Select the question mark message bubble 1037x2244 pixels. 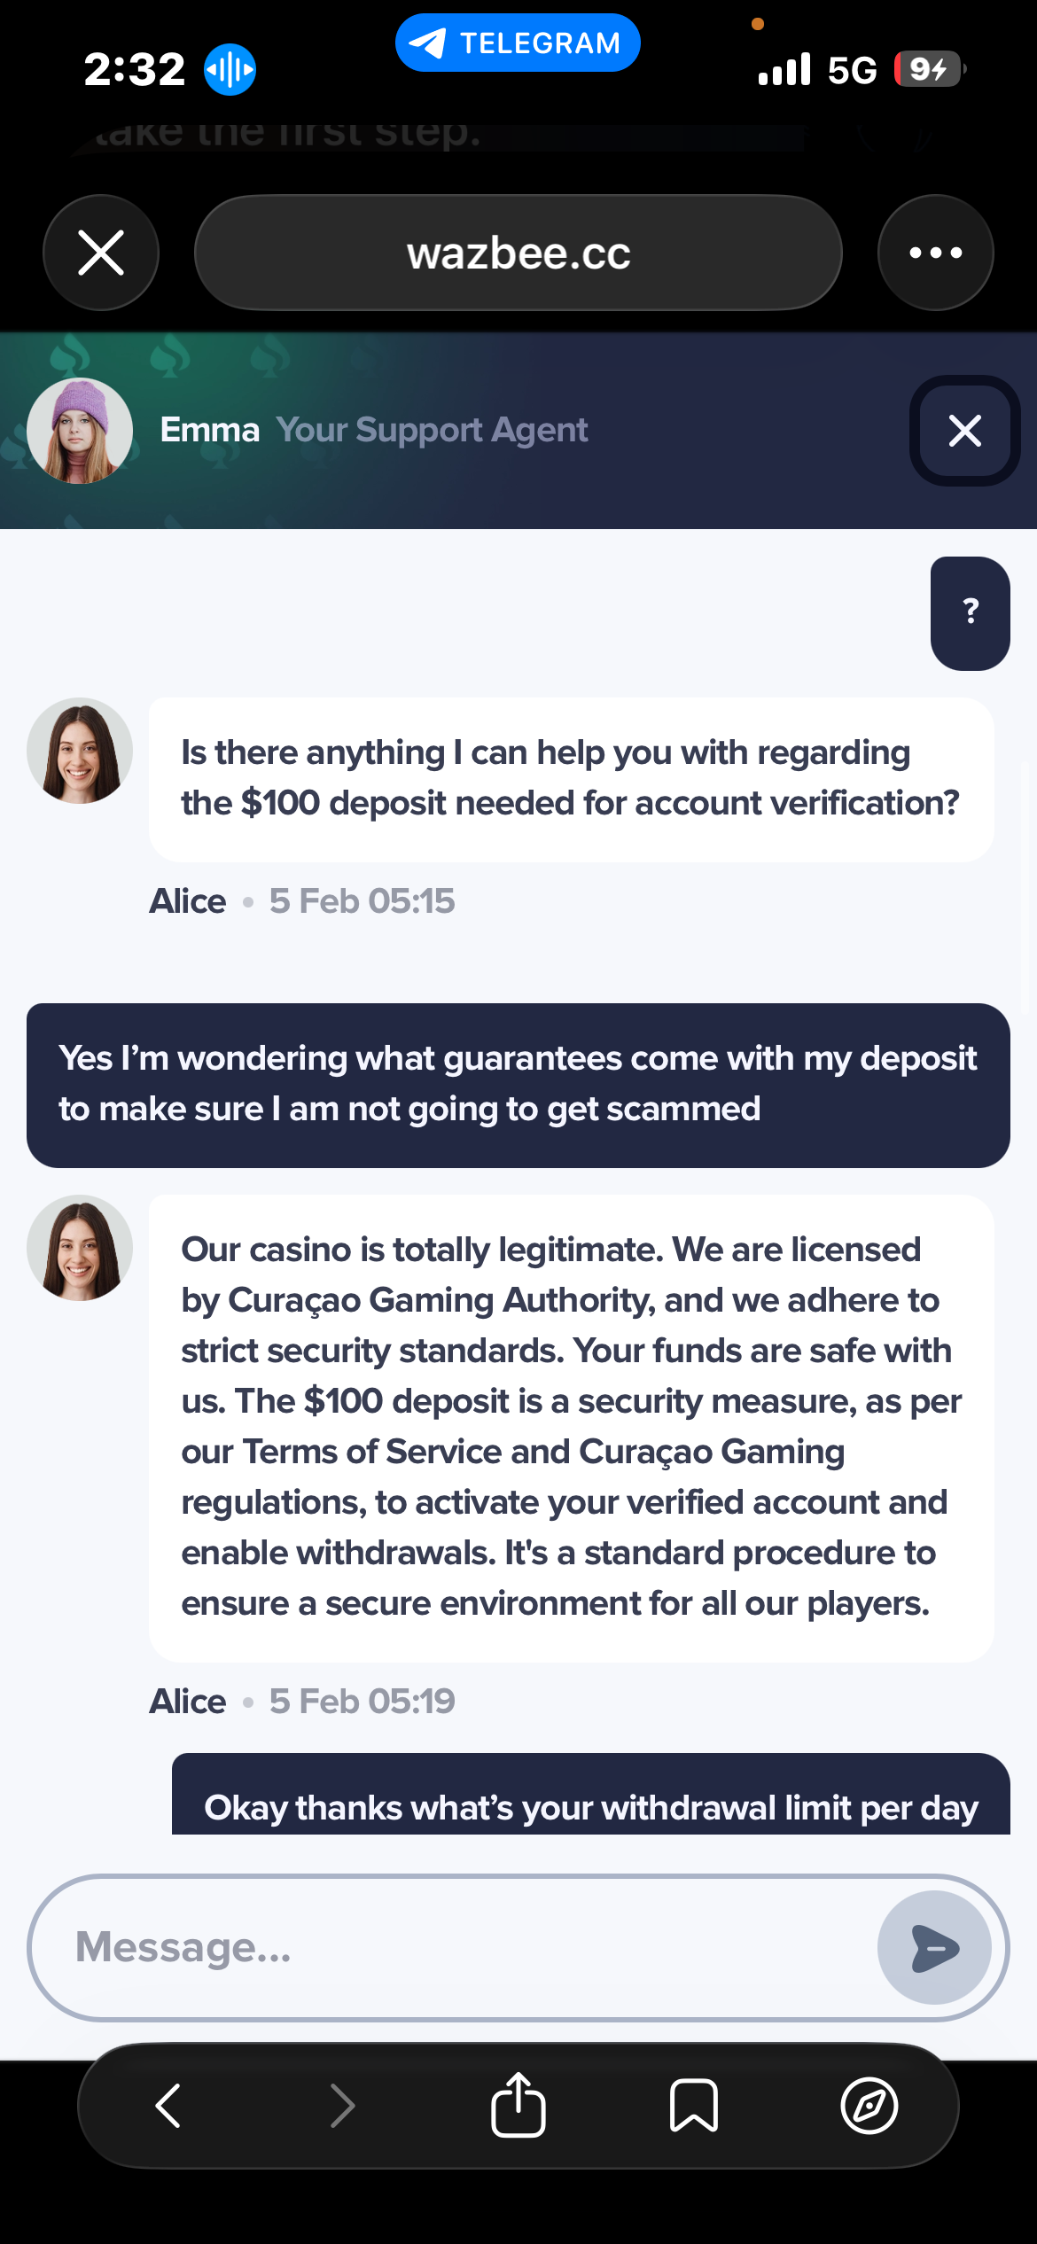coord(970,612)
